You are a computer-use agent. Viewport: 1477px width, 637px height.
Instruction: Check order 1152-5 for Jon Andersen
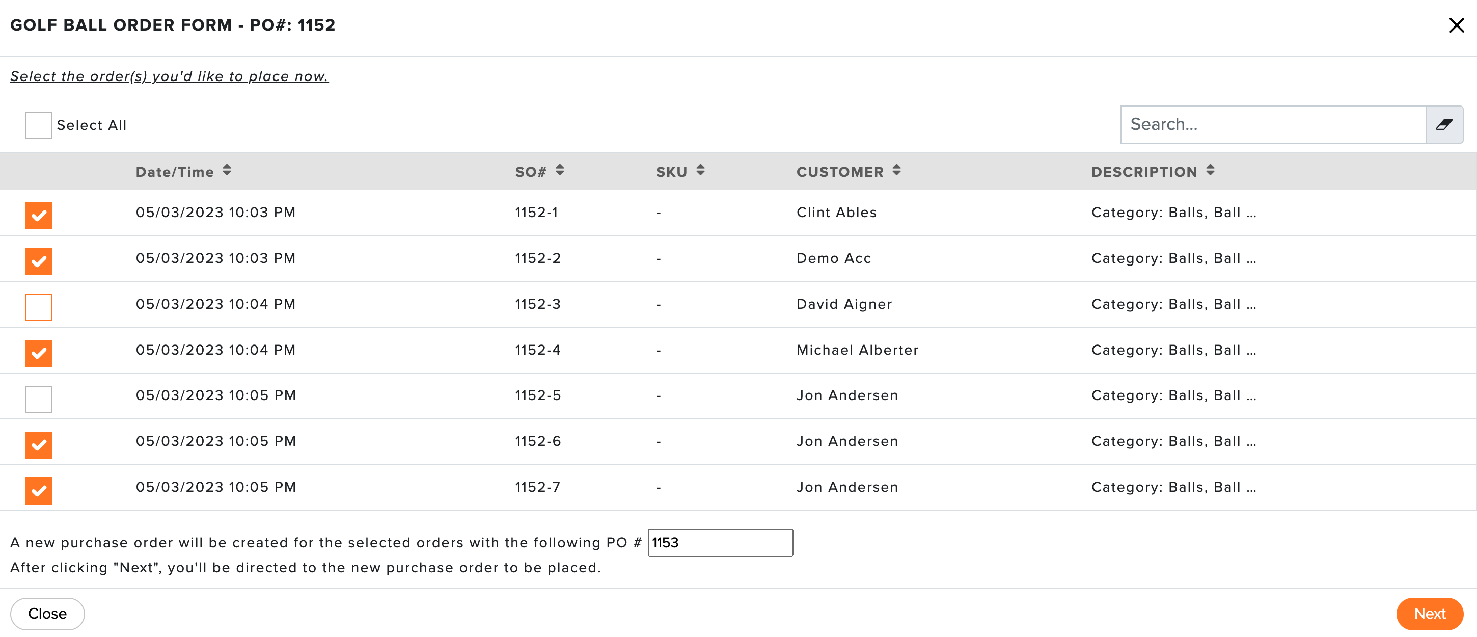38,399
